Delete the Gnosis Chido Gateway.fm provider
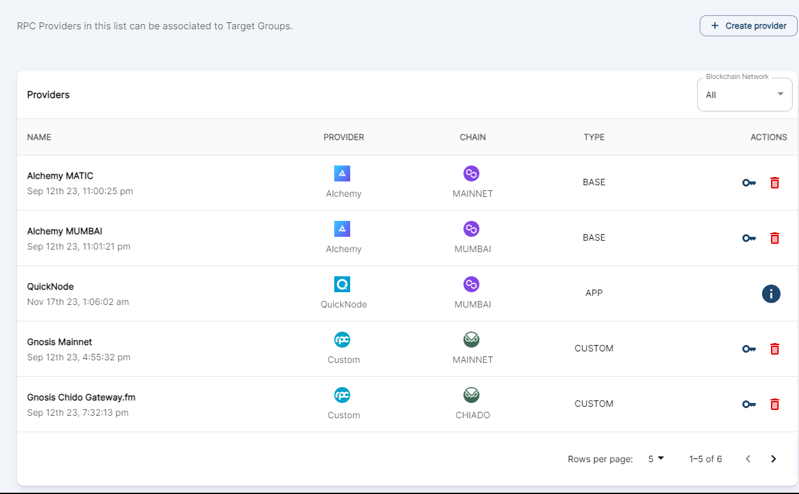 click(775, 404)
